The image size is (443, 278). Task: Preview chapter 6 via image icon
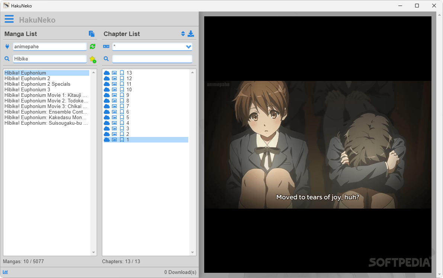[114, 112]
